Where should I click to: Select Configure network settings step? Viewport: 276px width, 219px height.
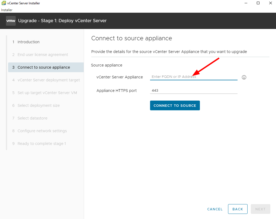point(46,131)
